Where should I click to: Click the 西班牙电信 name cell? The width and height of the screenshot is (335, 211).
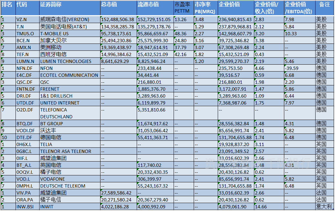pos(70,54)
